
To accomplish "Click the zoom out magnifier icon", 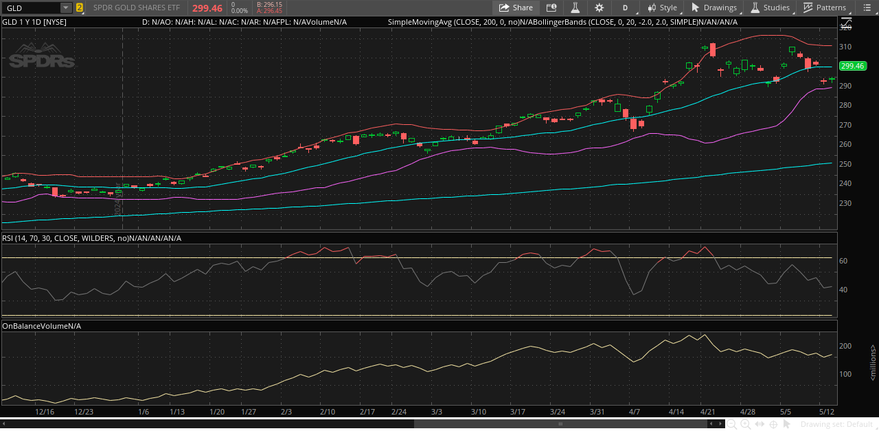I will (x=731, y=424).
